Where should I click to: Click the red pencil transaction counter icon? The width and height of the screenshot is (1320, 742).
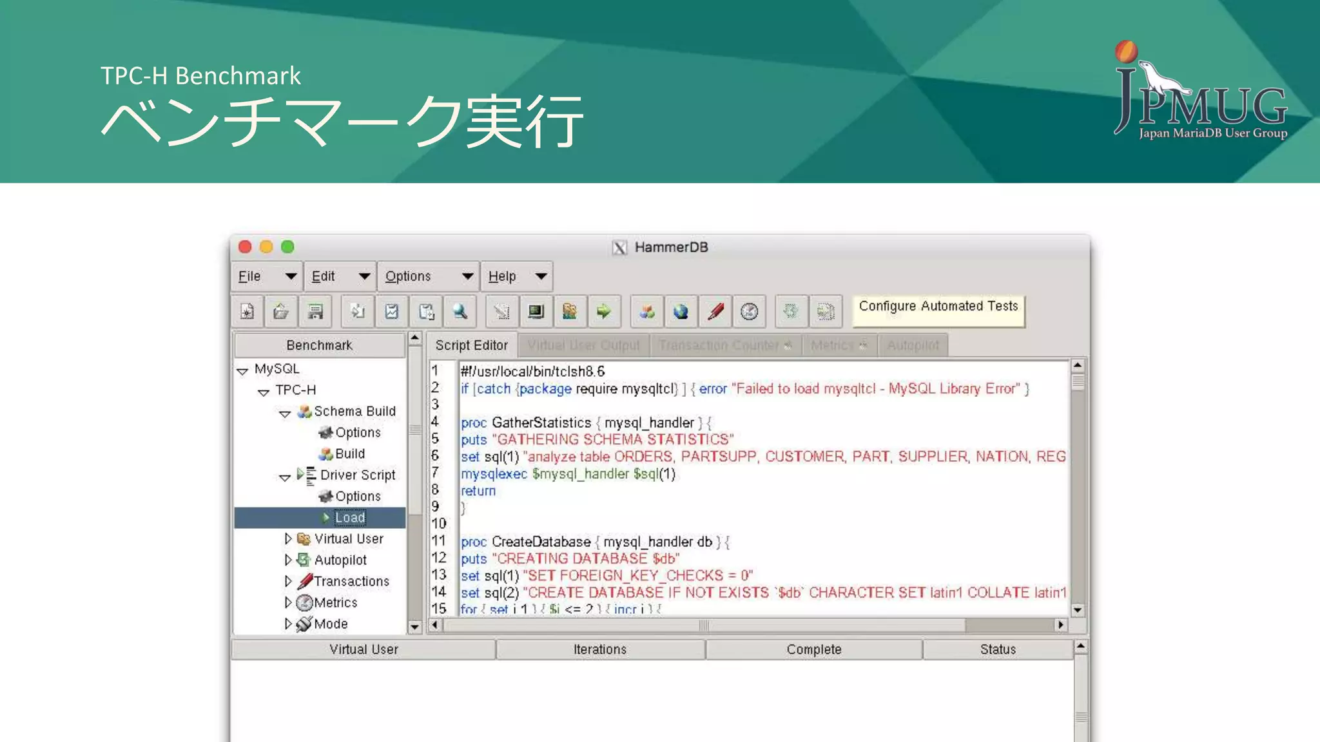pos(715,312)
